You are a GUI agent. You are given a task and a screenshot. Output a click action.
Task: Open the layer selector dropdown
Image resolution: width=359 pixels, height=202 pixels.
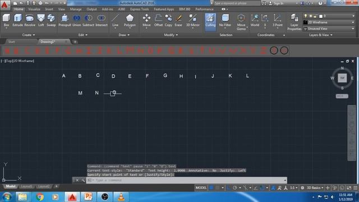[329, 16]
